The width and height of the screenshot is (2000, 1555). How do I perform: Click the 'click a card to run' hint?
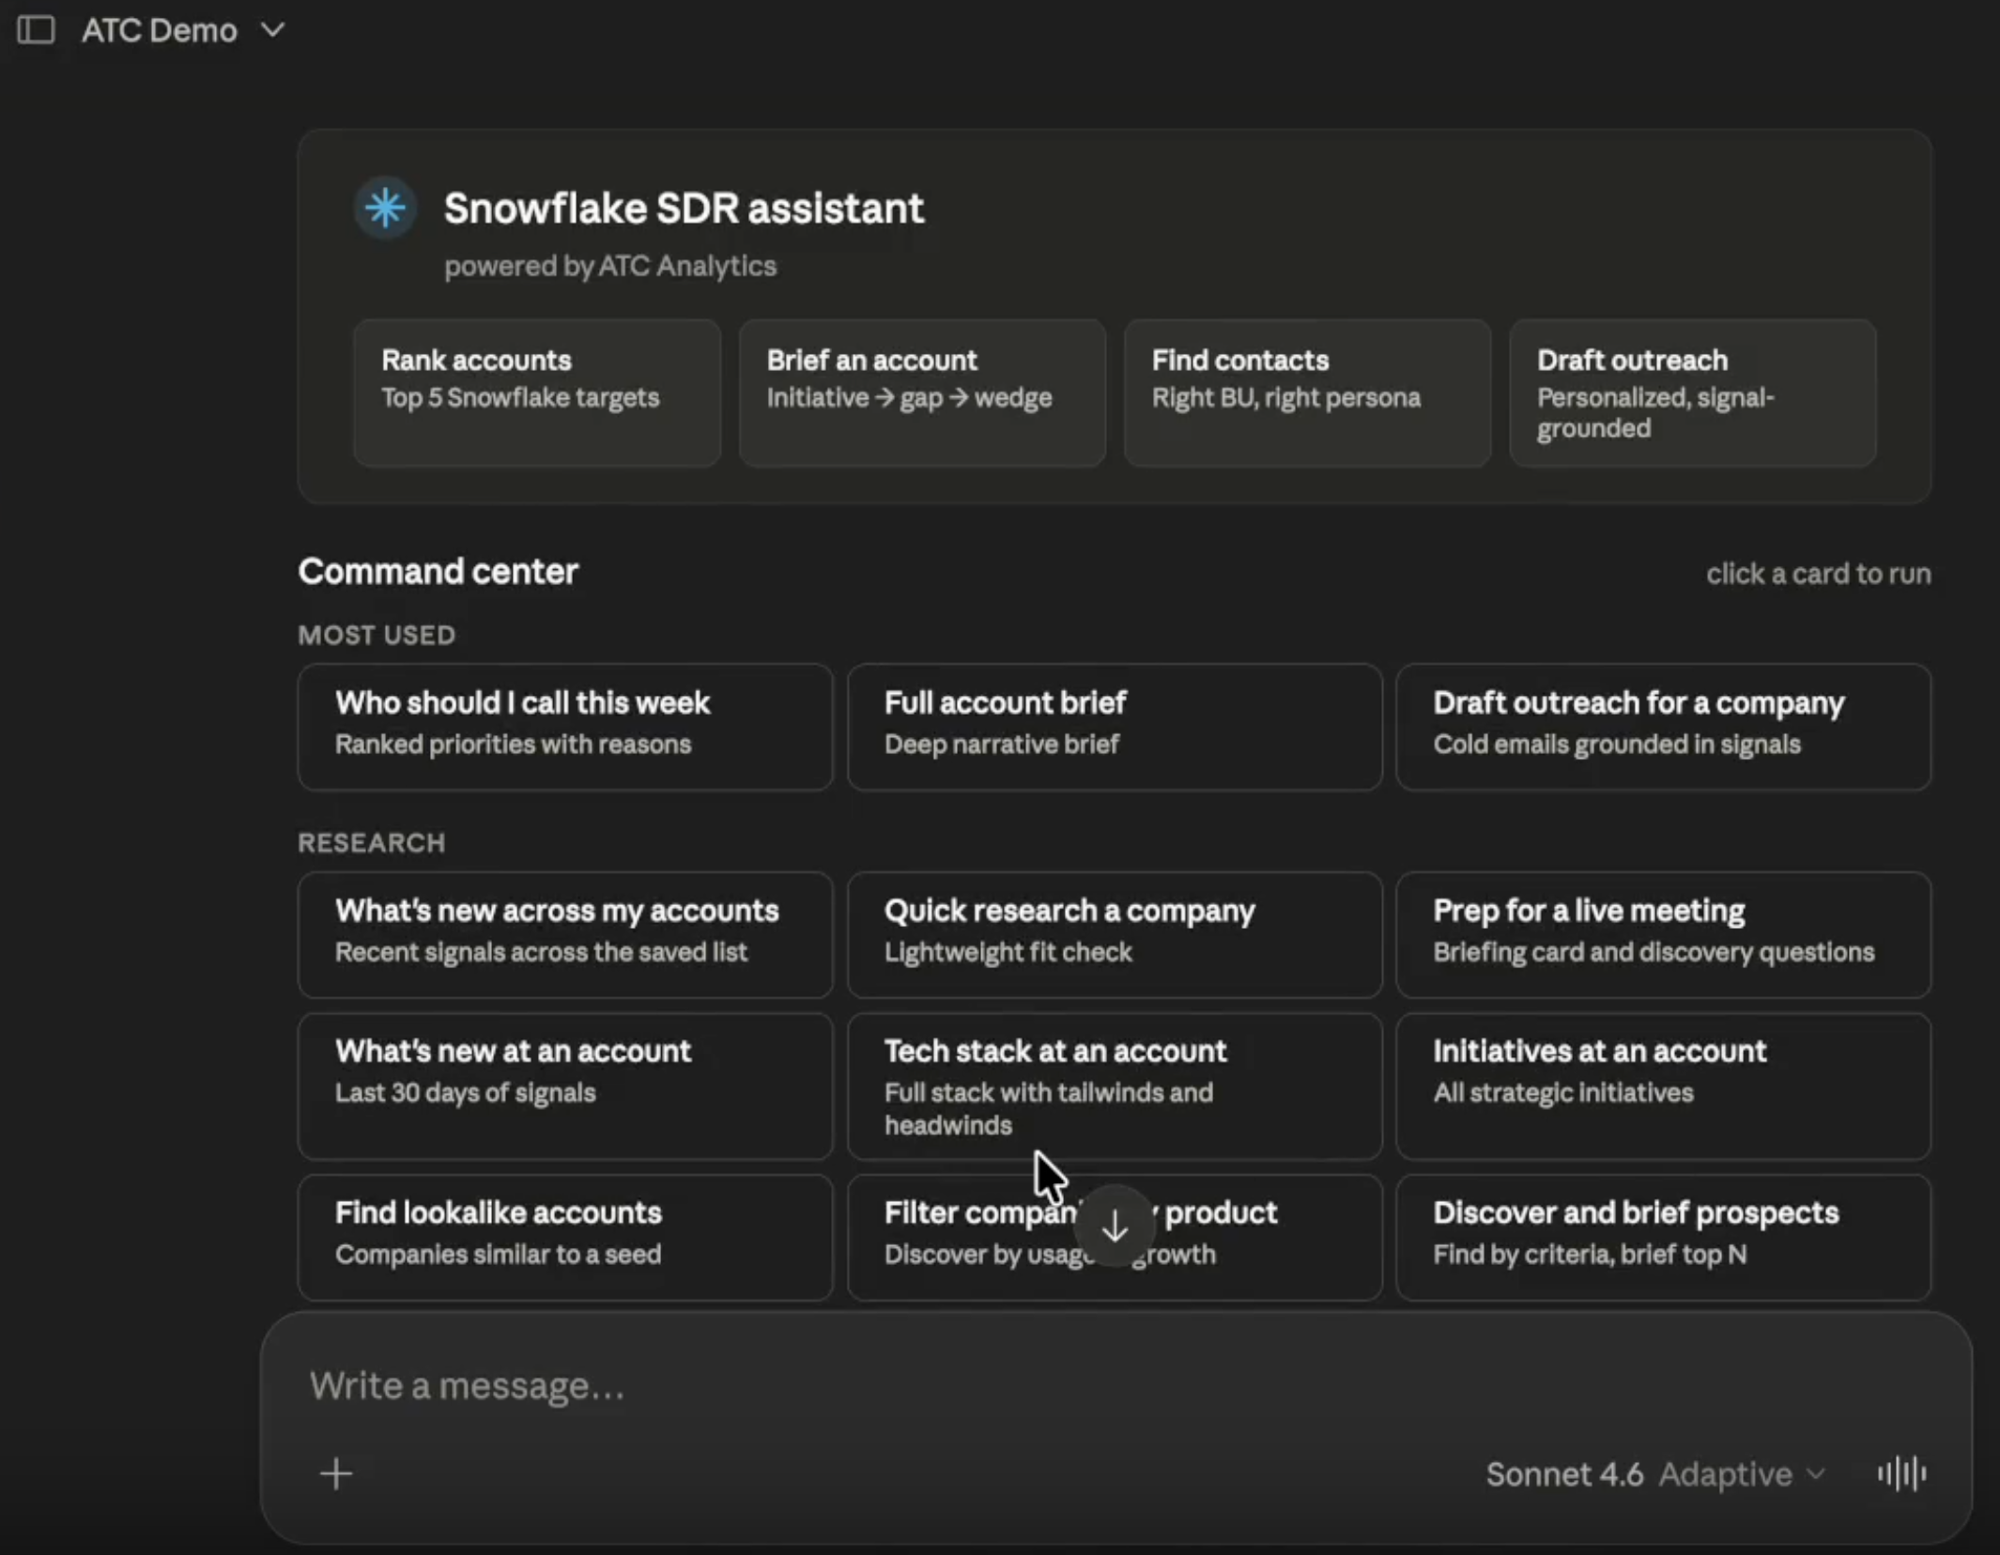[1818, 574]
